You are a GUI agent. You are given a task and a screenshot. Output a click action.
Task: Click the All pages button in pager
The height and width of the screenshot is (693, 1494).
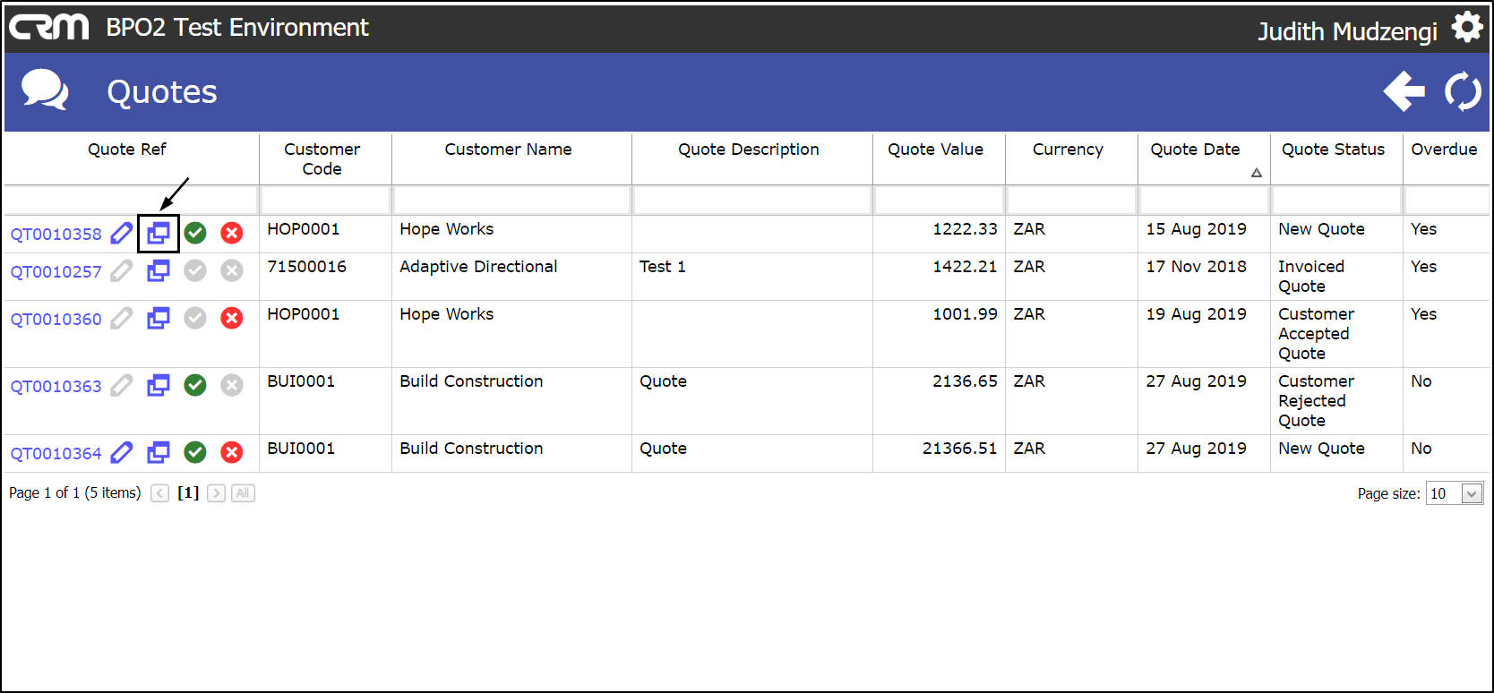[243, 493]
